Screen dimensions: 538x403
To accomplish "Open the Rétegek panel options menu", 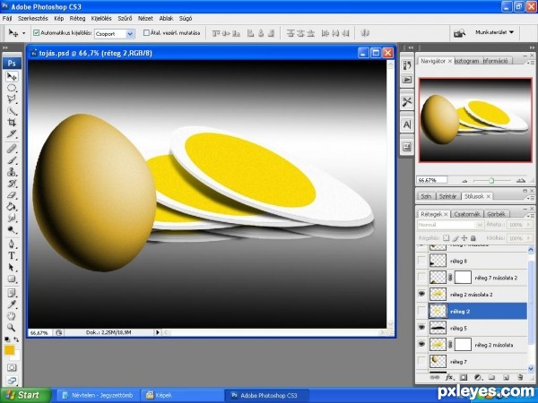I will [x=531, y=216].
